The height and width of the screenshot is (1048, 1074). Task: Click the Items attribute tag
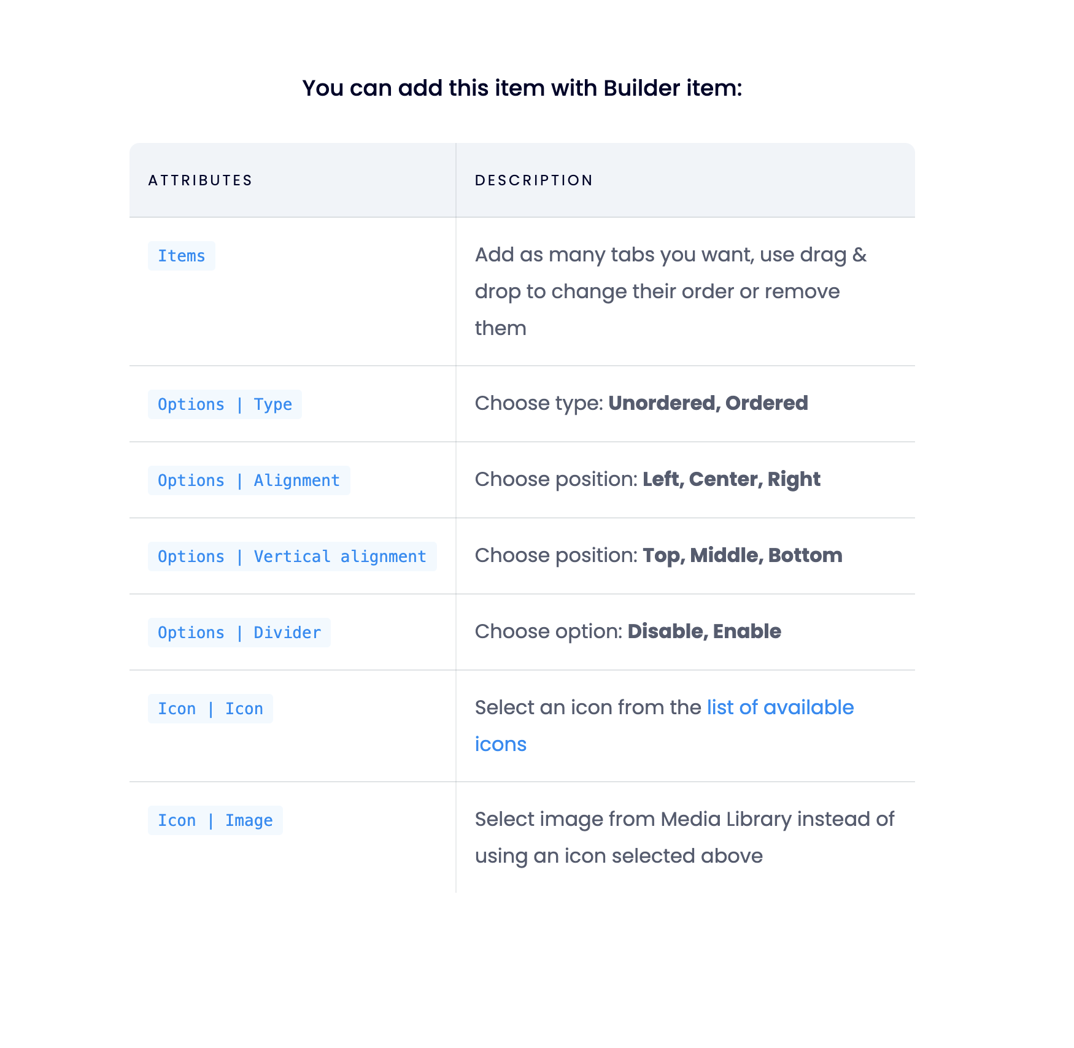click(x=182, y=256)
